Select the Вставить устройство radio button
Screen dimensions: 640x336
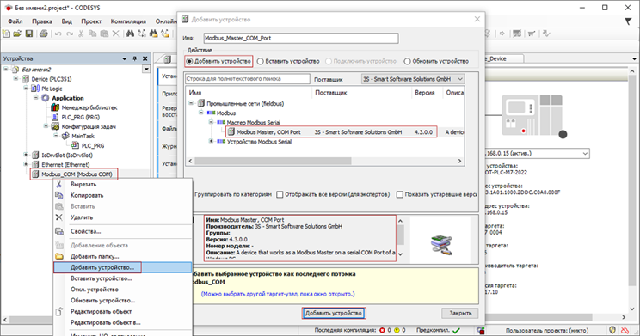click(x=261, y=61)
